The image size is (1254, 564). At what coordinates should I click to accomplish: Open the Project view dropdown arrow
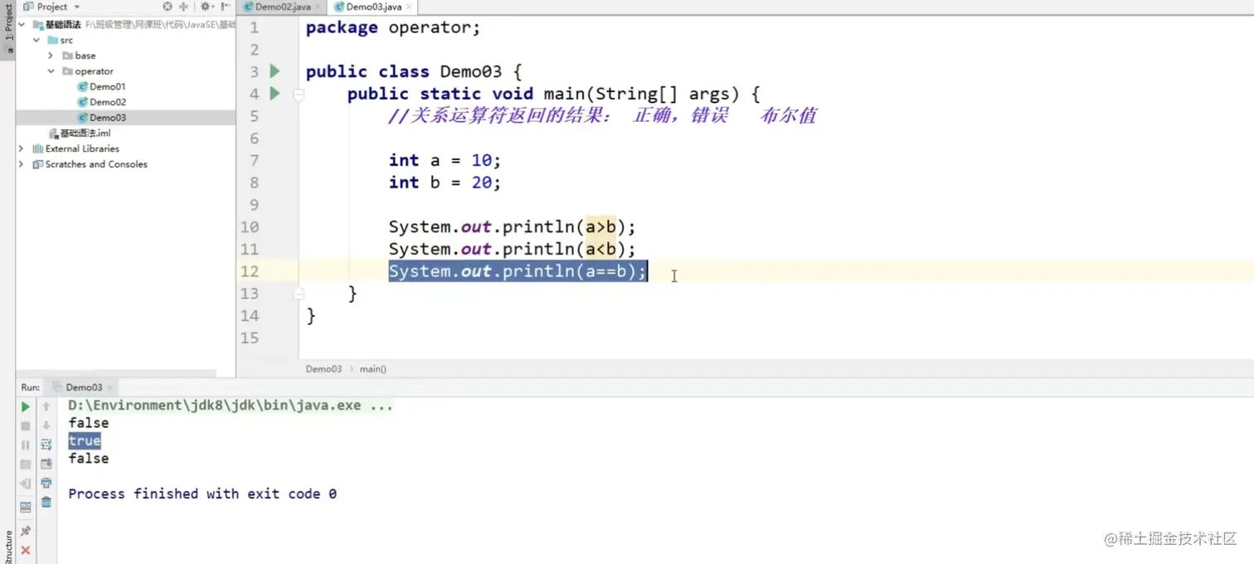(76, 7)
